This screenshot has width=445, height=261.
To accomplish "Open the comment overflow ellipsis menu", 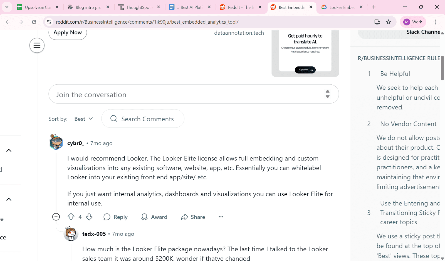I will pyautogui.click(x=221, y=217).
